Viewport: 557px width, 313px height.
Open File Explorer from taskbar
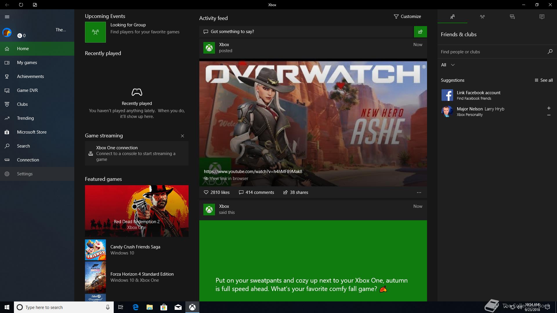click(x=150, y=307)
